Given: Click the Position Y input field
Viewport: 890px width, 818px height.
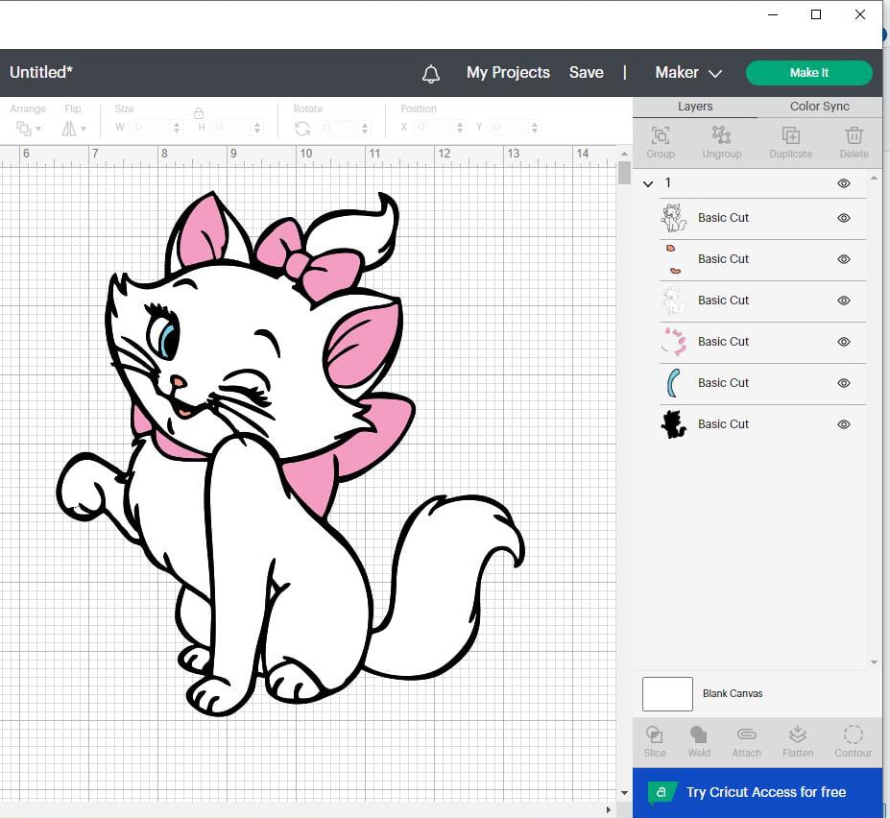Looking at the screenshot, I should click(509, 128).
